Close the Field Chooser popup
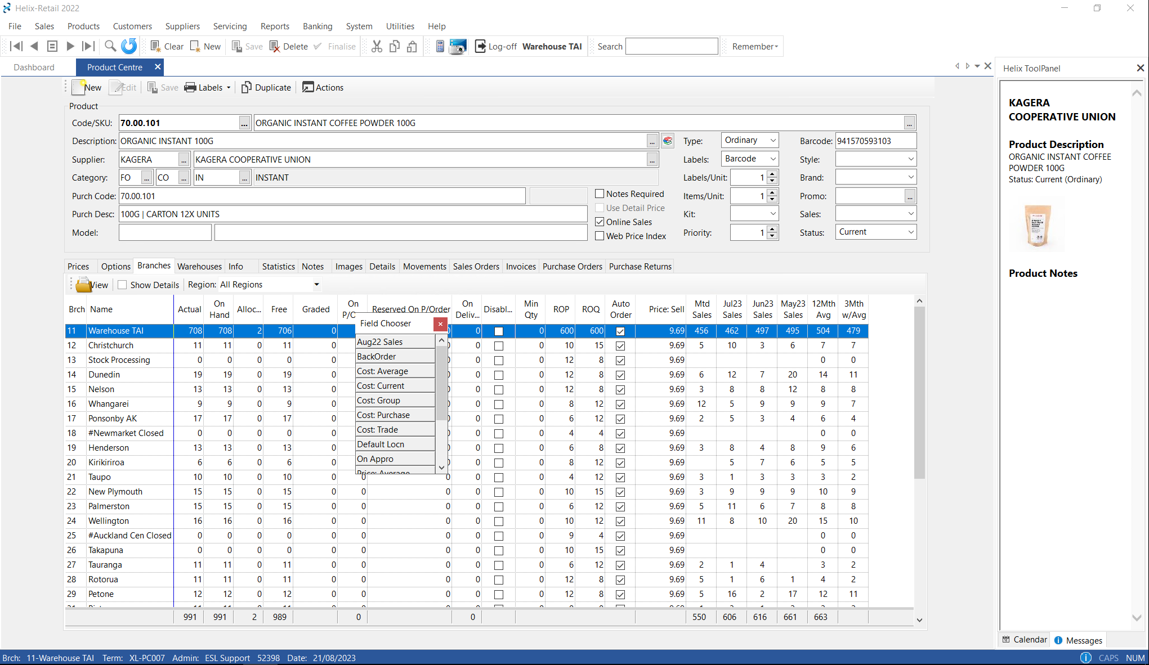 pos(440,323)
